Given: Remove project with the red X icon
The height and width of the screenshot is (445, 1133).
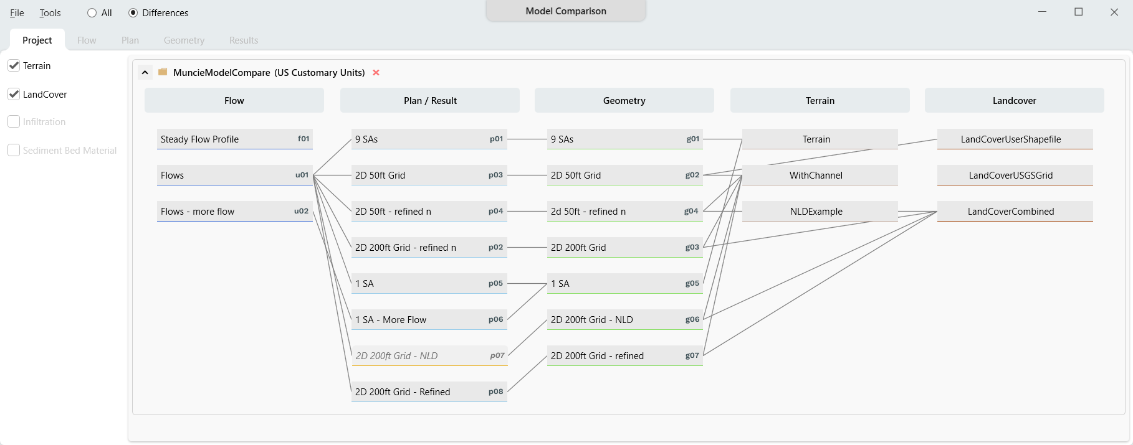Looking at the screenshot, I should 376,73.
